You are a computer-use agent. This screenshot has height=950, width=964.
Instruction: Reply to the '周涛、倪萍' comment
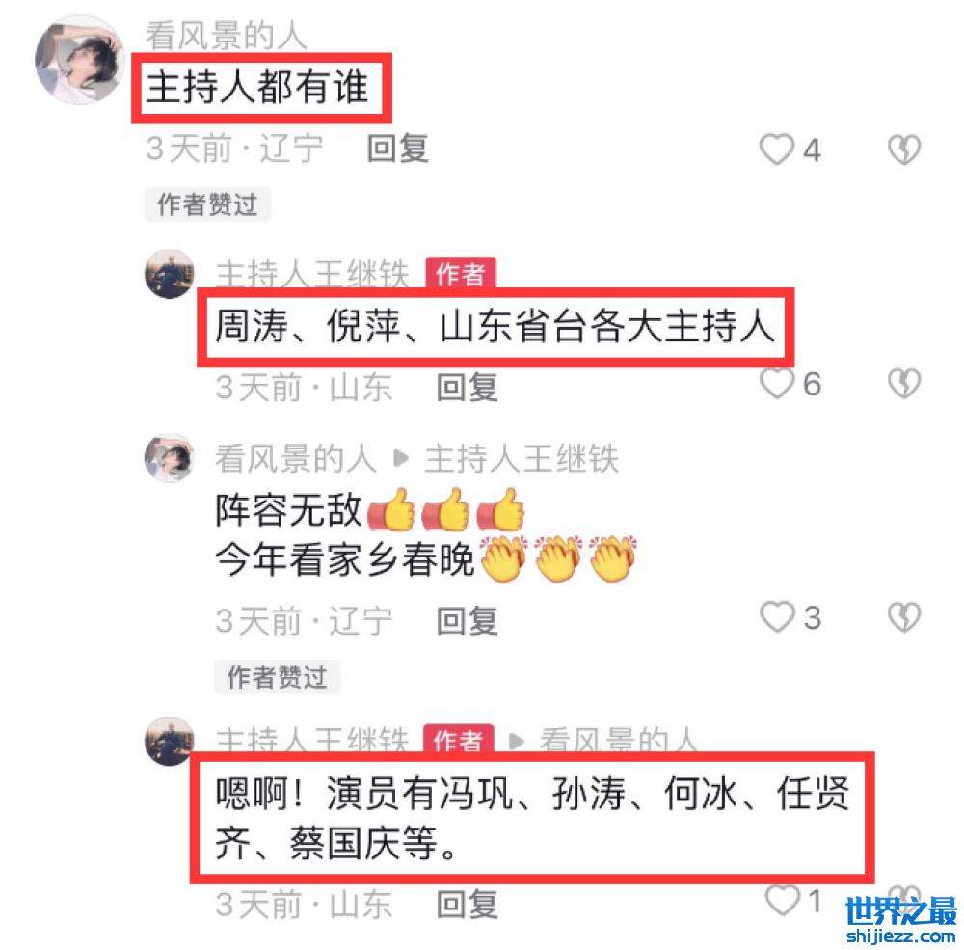(468, 388)
